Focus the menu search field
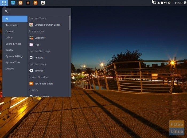Image resolution: width=187 pixels, height=138 pixels. 37,11
